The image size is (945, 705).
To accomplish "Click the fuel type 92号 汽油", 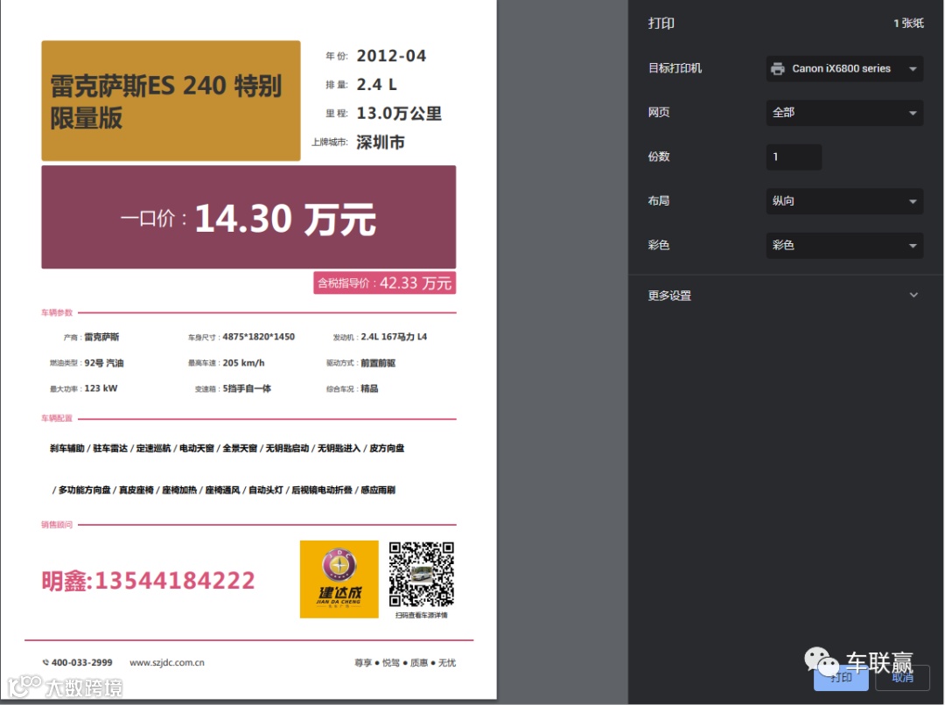I will [103, 363].
